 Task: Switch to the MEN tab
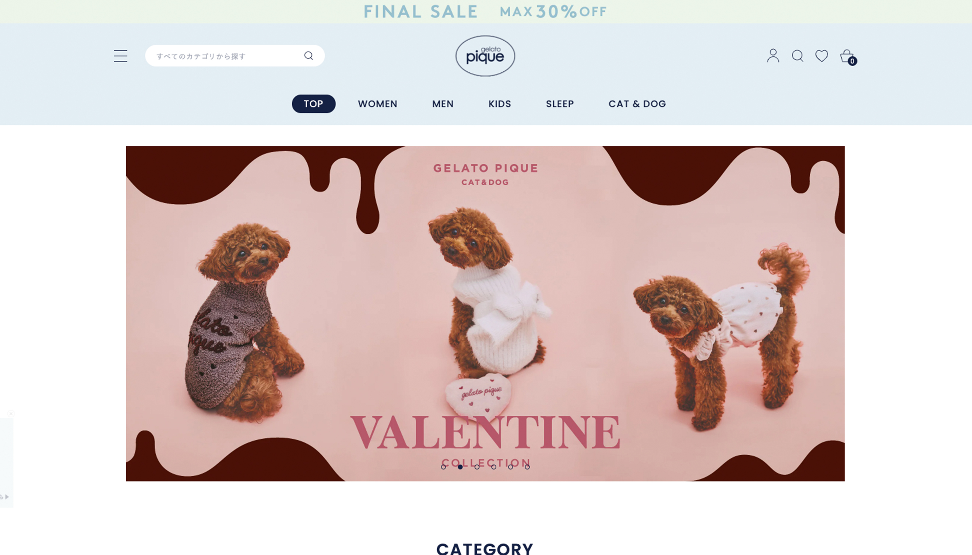(443, 104)
